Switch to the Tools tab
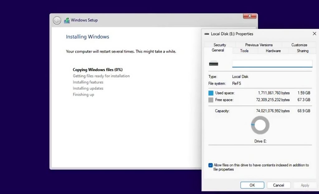The width and height of the screenshot is (319, 194). click(244, 51)
